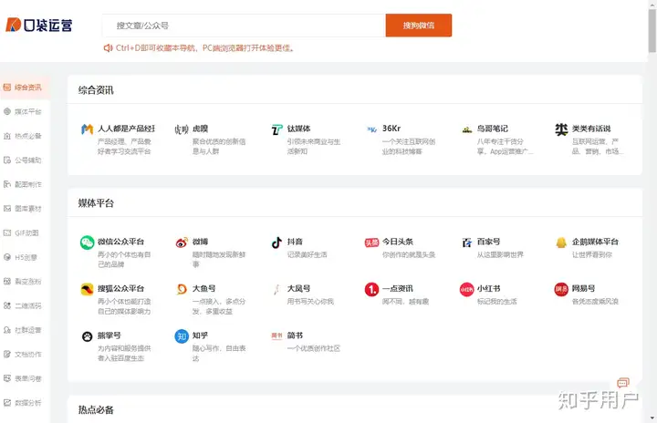Image resolution: width=657 pixels, height=423 pixels.
Task: Click the 熊掌号 paw icon
Action: [x=88, y=336]
